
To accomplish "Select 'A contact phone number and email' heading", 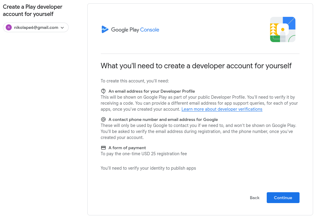I will (x=163, y=119).
